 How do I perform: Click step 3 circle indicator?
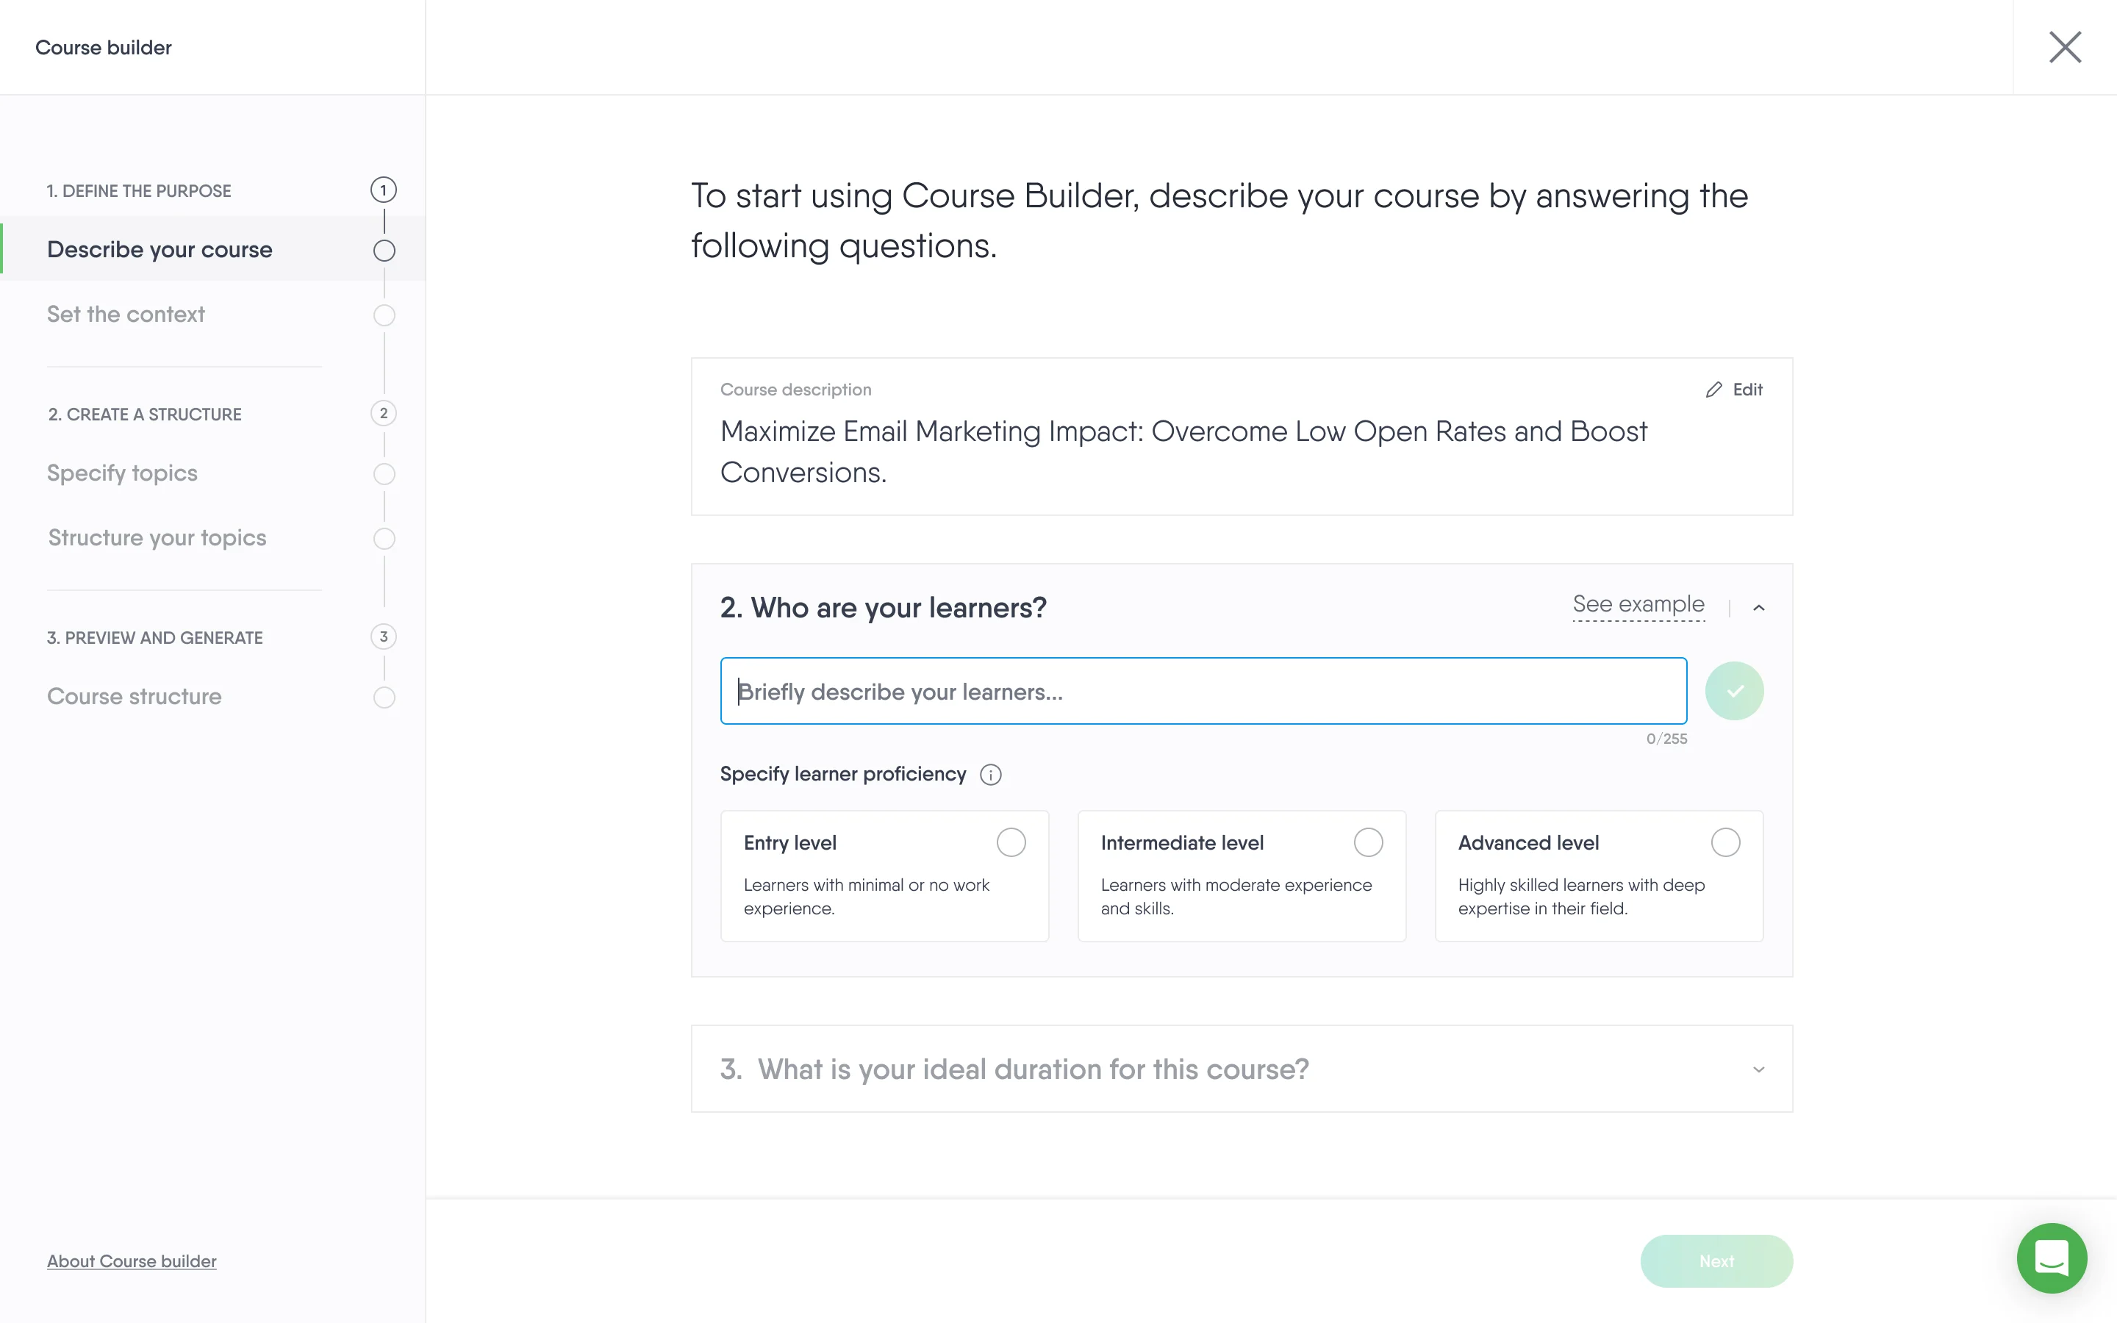coord(383,637)
